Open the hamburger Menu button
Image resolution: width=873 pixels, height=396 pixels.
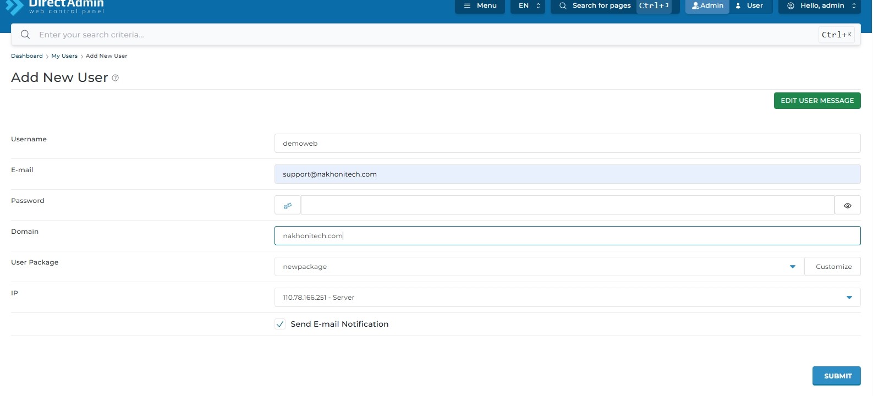[480, 5]
